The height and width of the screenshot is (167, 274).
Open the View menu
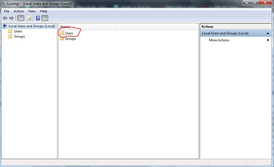coord(32,11)
